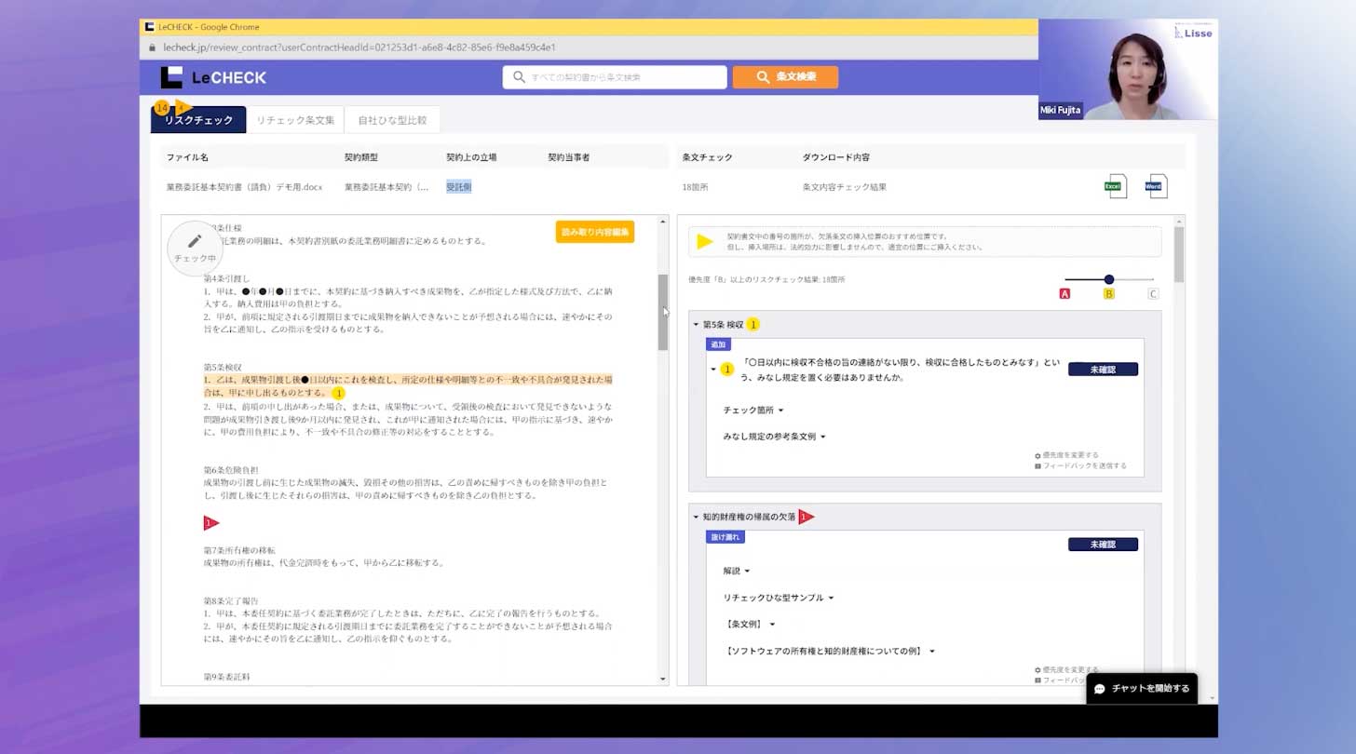Expand 【ソフトウェアの所有権と知的財産権についての例】
Viewport: 1356px width, 754px height.
coord(829,652)
